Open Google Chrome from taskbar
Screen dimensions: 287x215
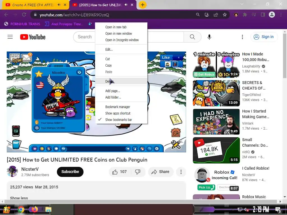point(21,209)
